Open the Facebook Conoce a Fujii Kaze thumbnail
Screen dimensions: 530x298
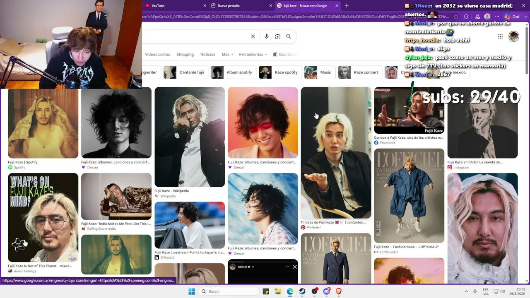pyautogui.click(x=409, y=110)
